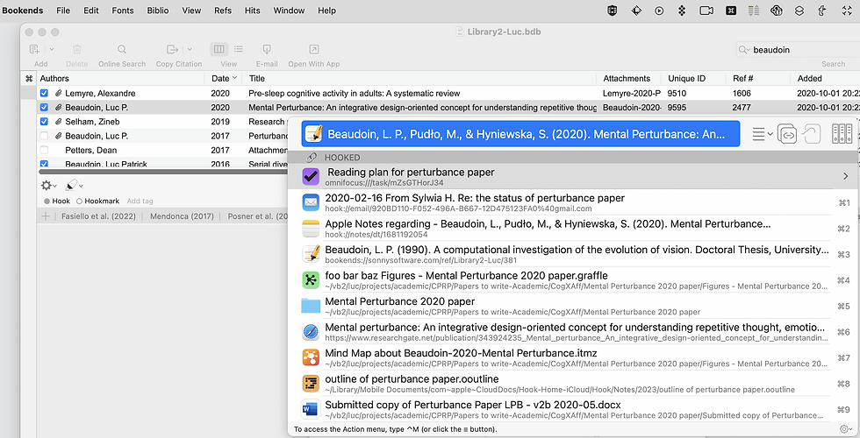Uncheck the Lemyre, Alexandre row checkbox

[x=44, y=93]
